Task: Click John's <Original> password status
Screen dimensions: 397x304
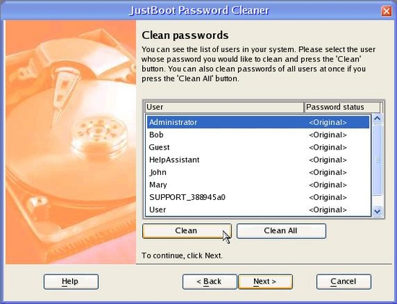Action: click(x=328, y=173)
